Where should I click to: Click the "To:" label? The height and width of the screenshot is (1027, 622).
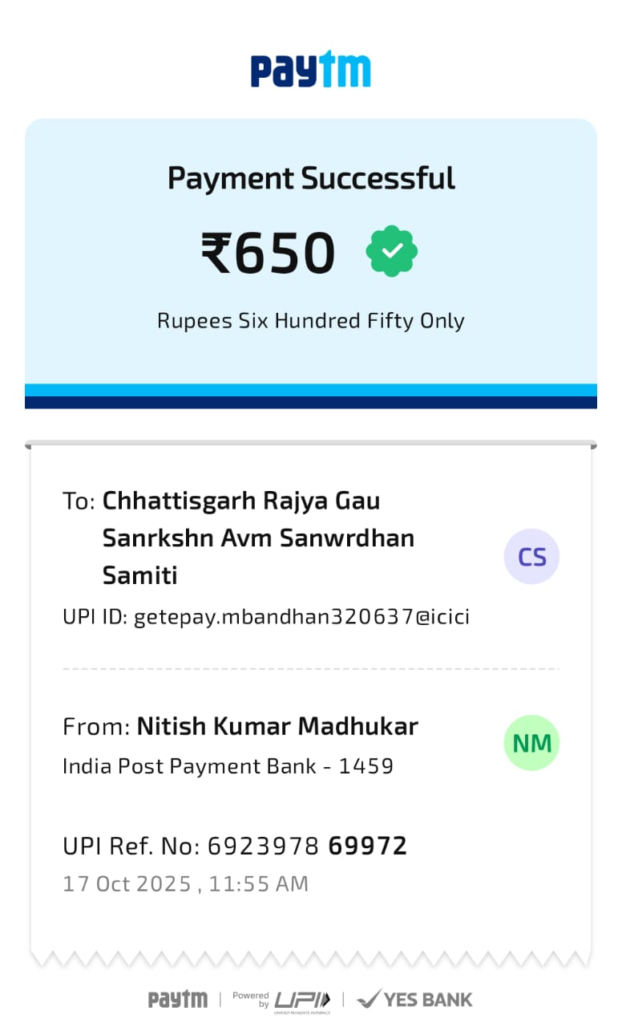pyautogui.click(x=79, y=501)
